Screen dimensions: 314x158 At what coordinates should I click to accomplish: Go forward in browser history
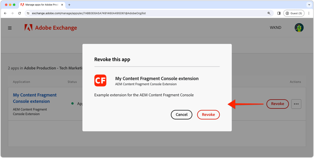(x=12, y=13)
